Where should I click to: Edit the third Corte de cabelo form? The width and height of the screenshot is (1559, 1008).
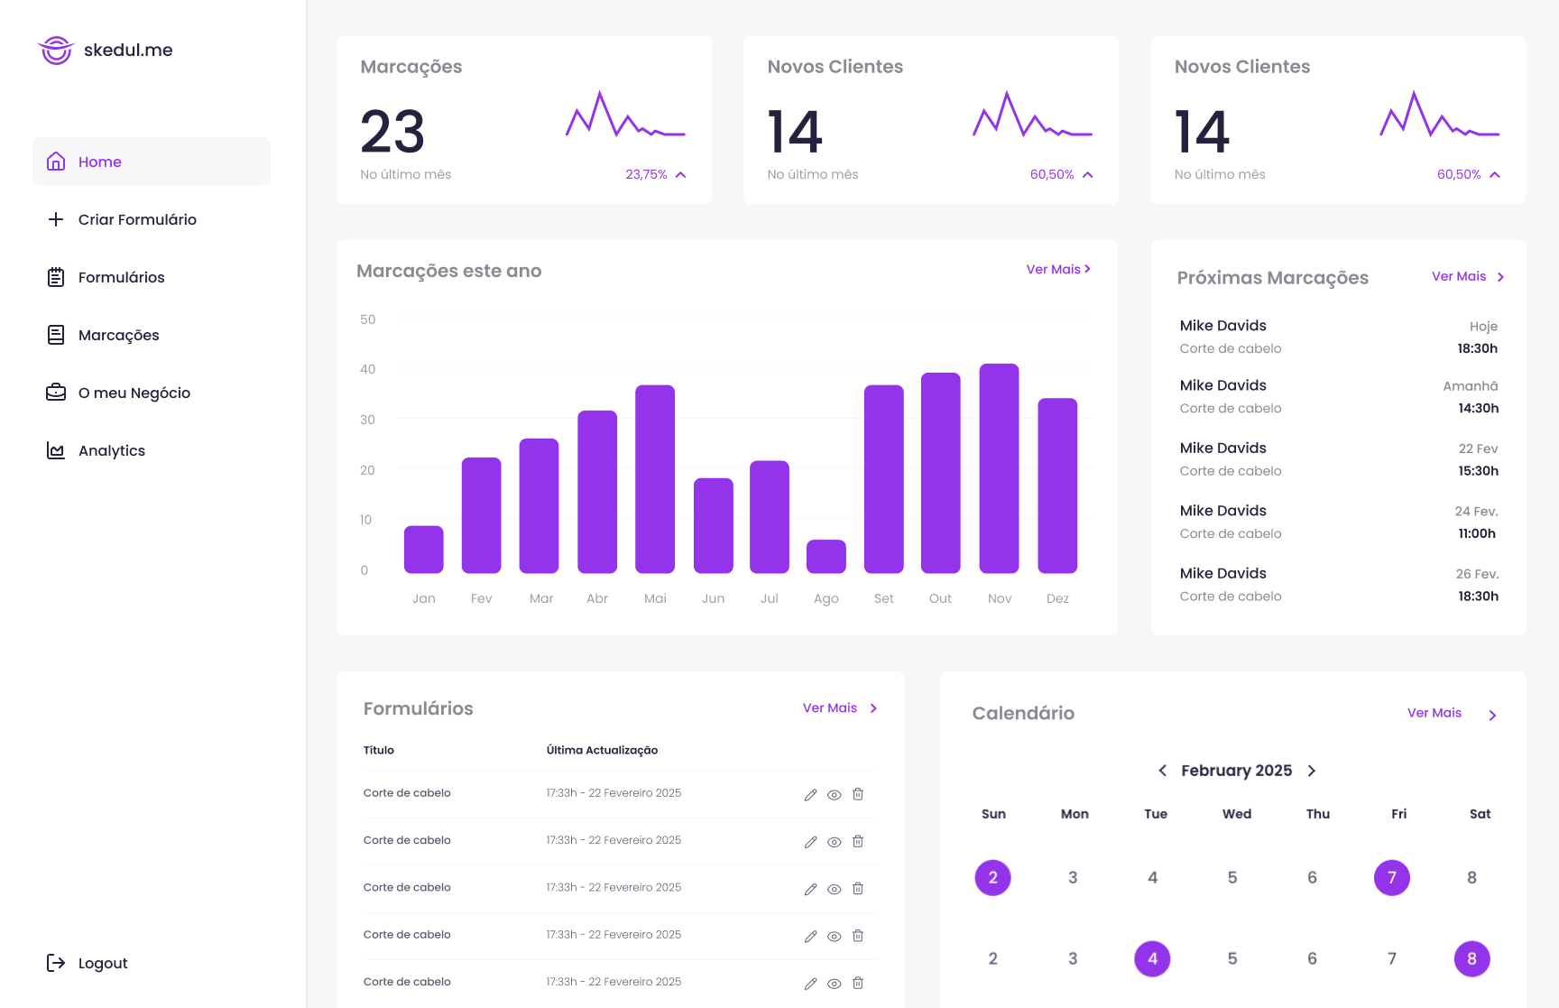[810, 889]
